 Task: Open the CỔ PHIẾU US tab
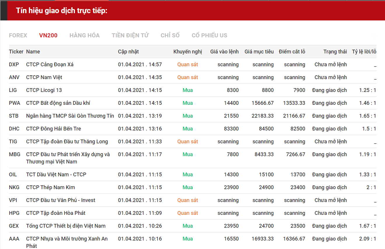tap(209, 35)
